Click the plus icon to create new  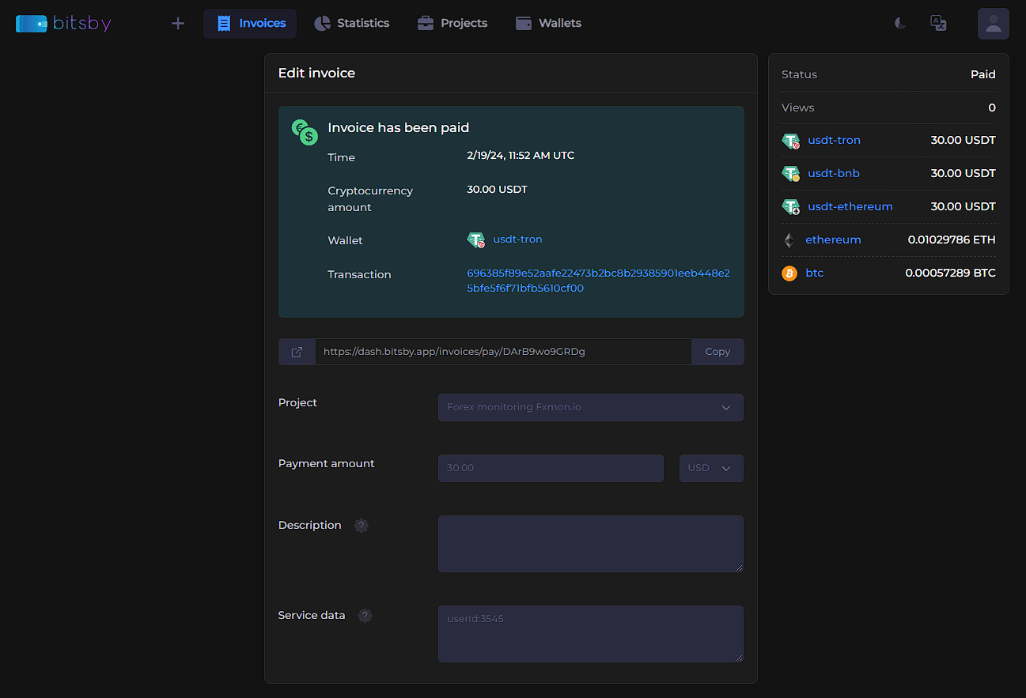(x=178, y=24)
